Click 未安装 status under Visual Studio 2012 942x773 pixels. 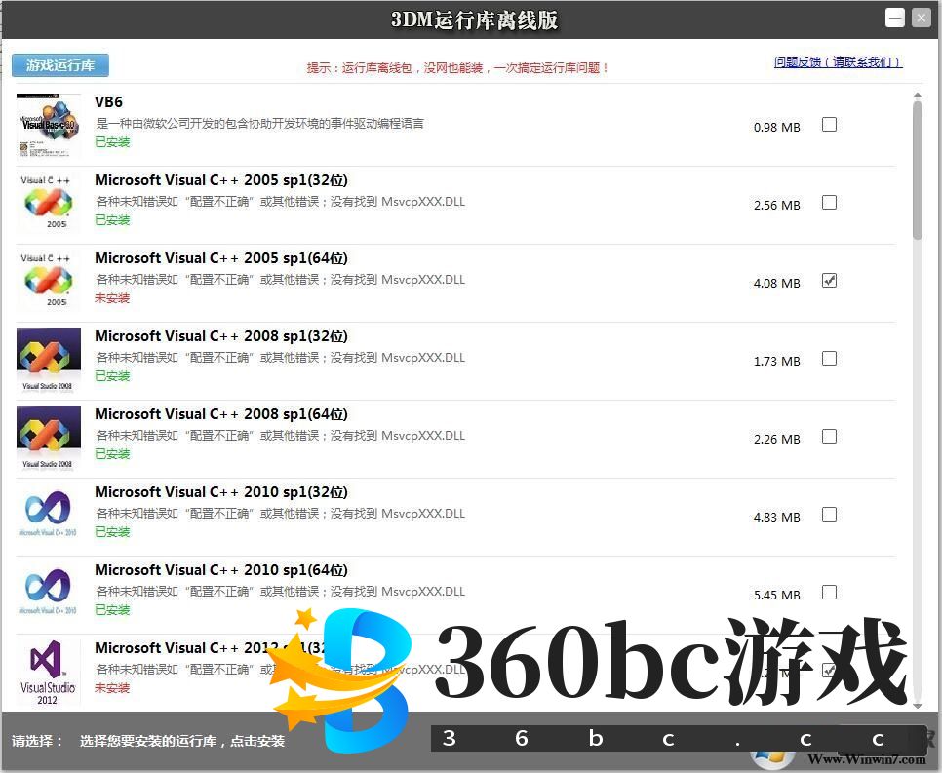pos(112,688)
